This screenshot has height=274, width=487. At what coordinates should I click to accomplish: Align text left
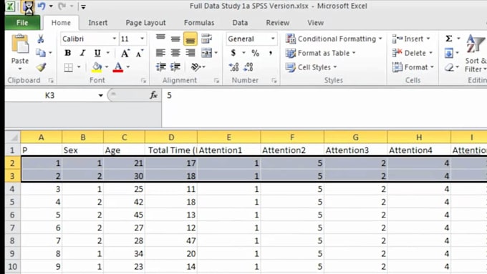160,53
